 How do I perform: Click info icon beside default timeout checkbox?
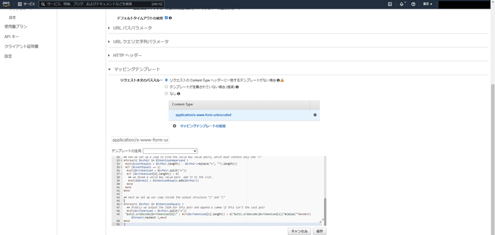[x=171, y=18]
